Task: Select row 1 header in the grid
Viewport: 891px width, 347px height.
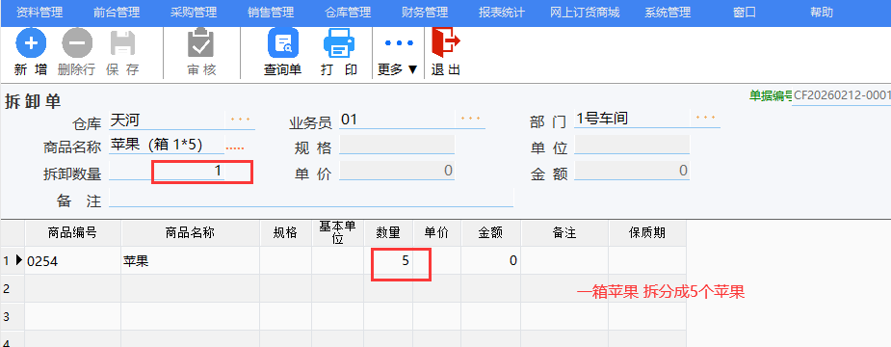Action: tap(12, 261)
